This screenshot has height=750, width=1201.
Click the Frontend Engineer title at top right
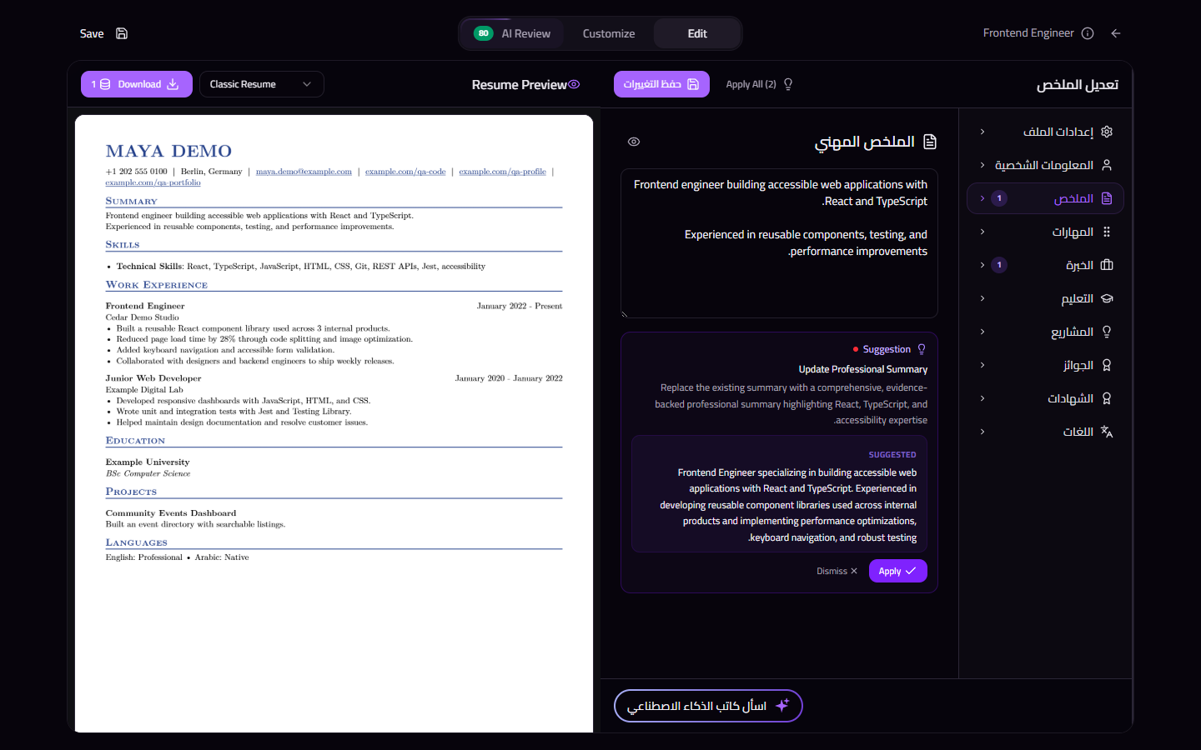(1028, 33)
